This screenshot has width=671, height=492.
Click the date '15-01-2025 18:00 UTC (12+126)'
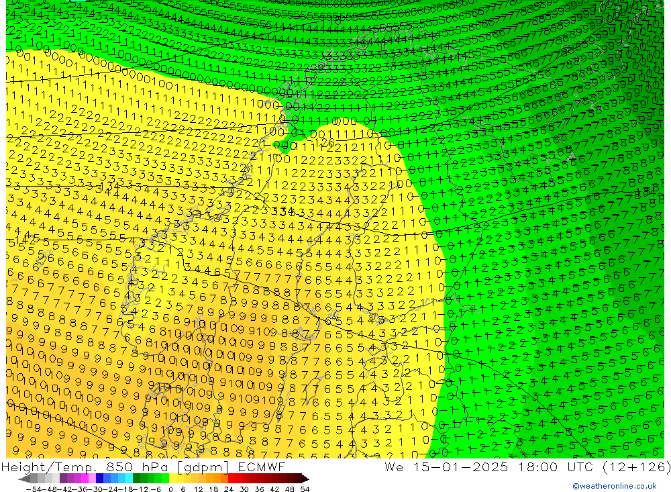click(542, 467)
